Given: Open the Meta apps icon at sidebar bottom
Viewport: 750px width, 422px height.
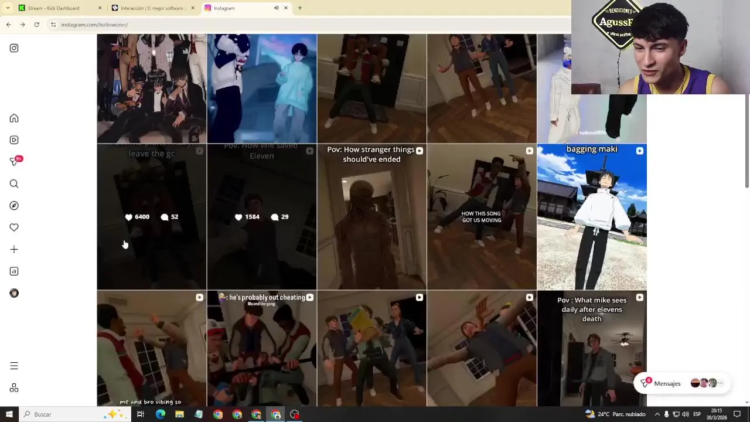Looking at the screenshot, I should coord(14,388).
